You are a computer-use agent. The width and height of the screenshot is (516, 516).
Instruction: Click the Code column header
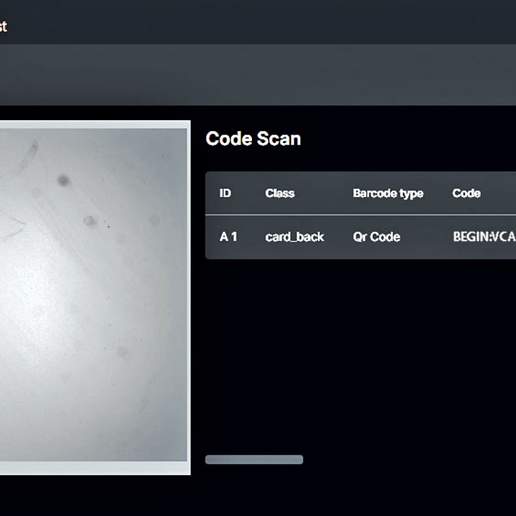466,193
